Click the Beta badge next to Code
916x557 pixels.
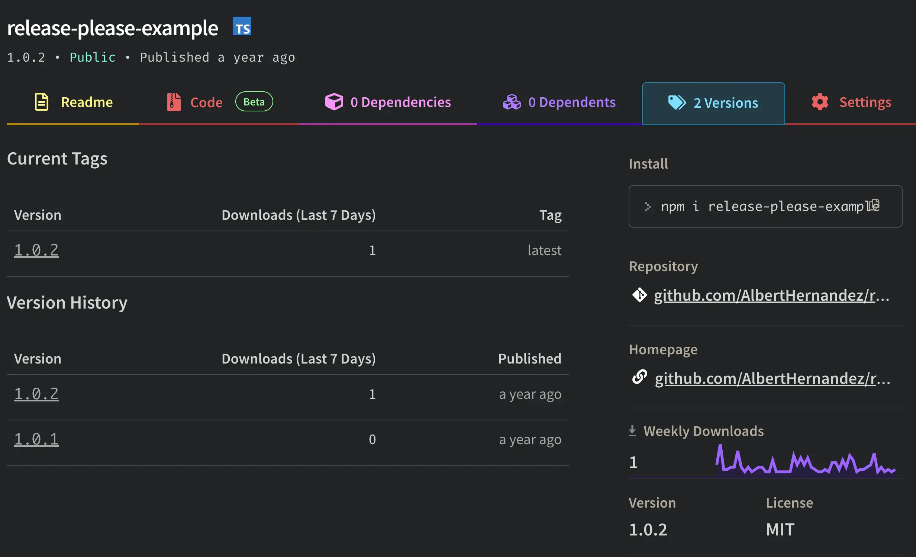click(254, 102)
